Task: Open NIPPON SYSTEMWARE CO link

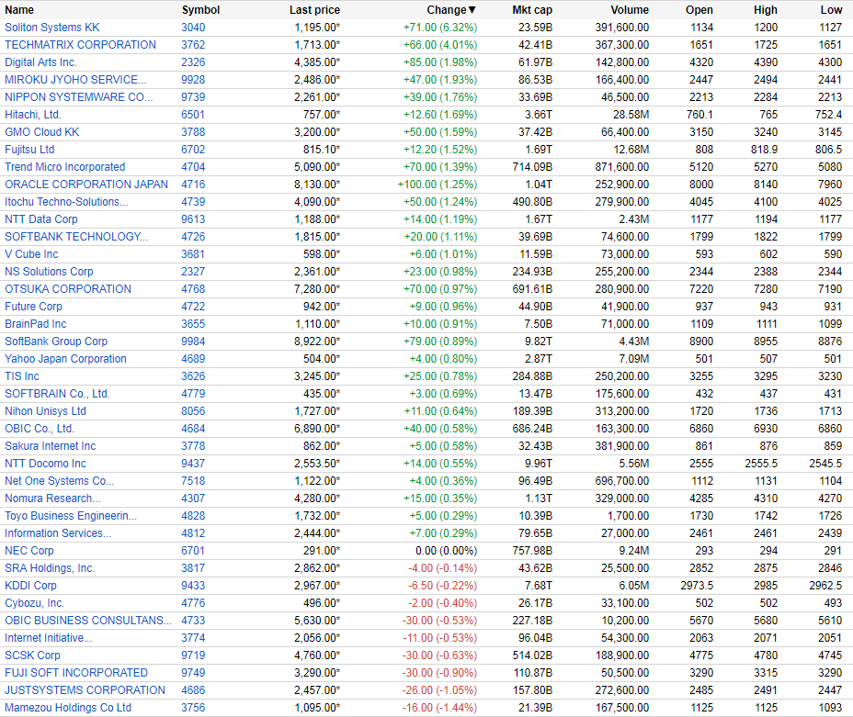Action: point(79,96)
